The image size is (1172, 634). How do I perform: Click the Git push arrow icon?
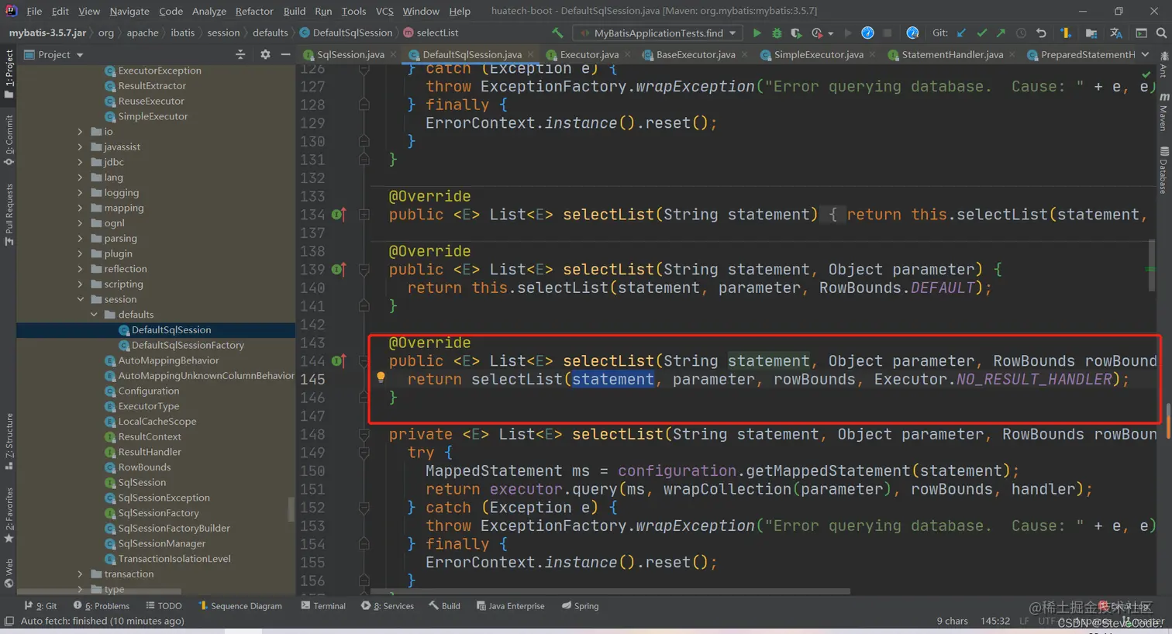coord(1001,33)
